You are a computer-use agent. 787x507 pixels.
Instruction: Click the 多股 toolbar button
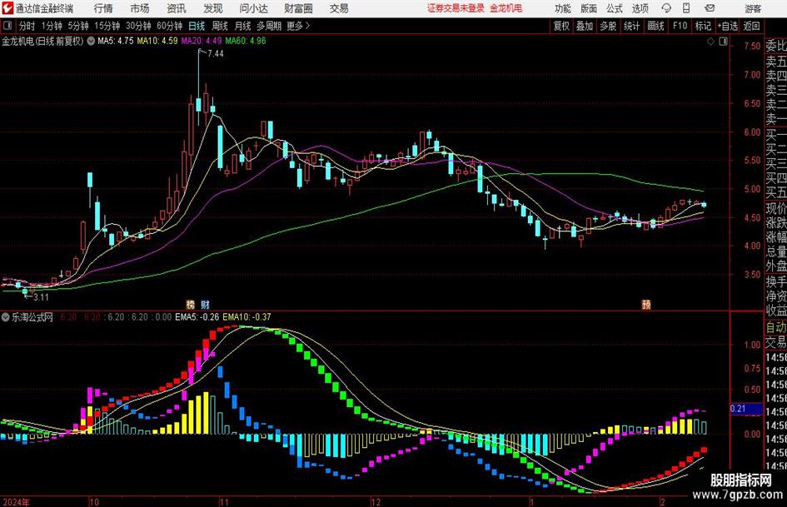[608, 26]
